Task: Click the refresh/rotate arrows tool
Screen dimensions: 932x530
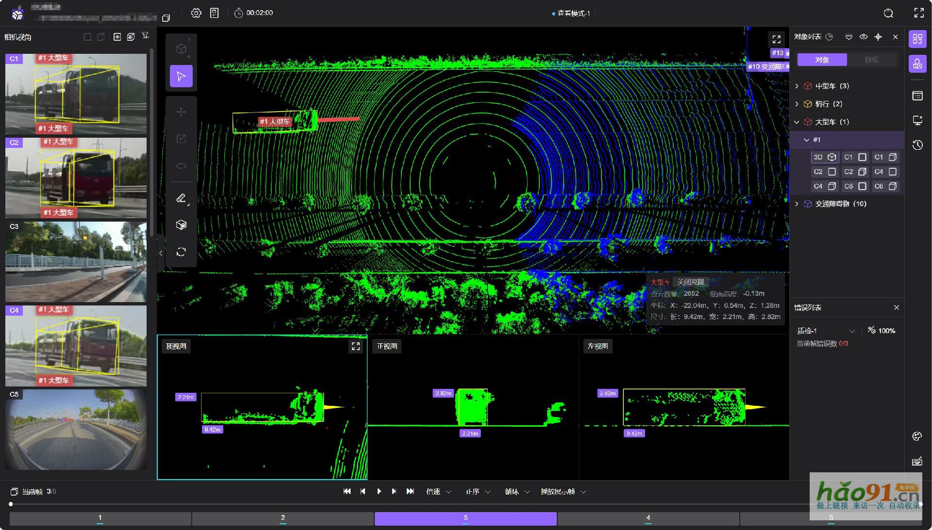Action: click(x=181, y=252)
